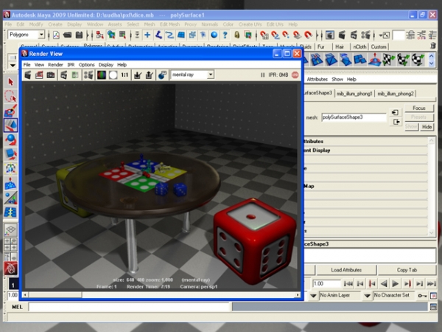Click the spherical mapping checkered shelf icon
442x332 pixels.
point(418,60)
